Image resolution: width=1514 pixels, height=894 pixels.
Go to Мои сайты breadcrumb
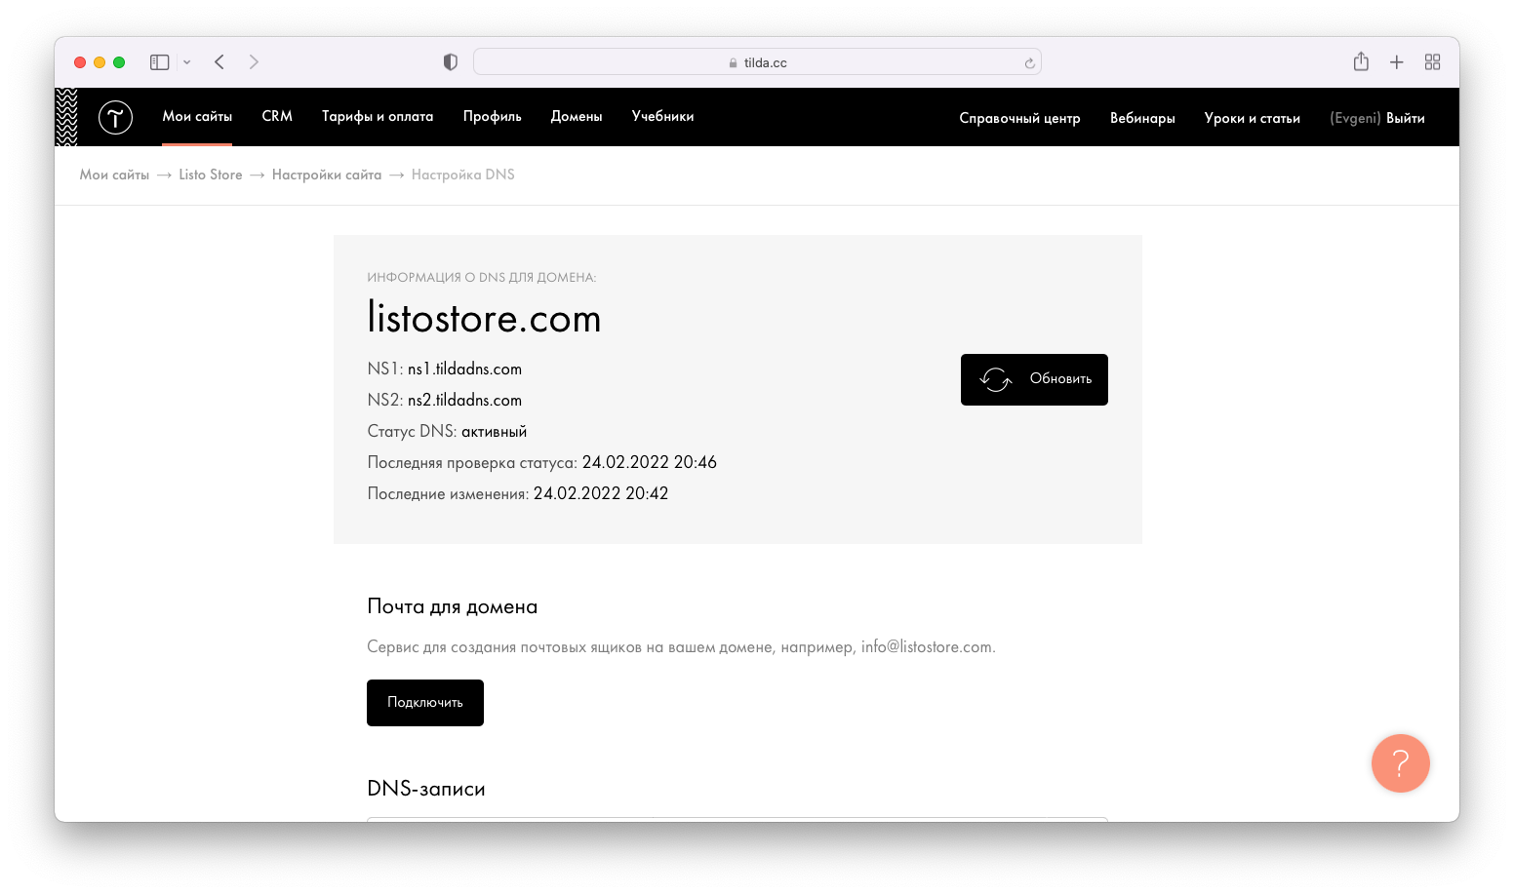pyautogui.click(x=114, y=175)
